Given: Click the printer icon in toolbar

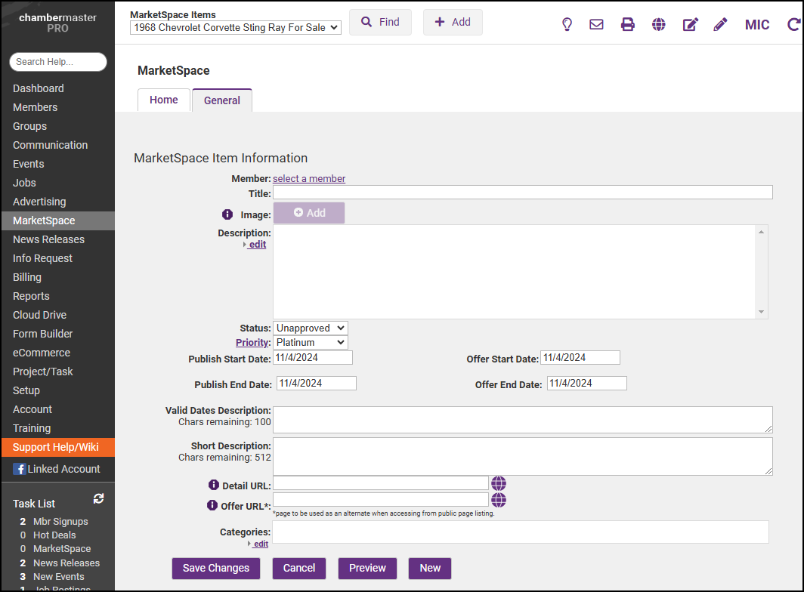Looking at the screenshot, I should tap(627, 24).
